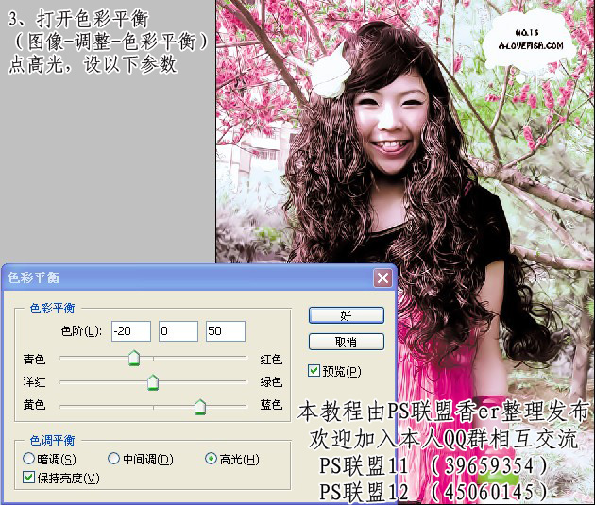Click the middle 色阶 field showing 0
Screen dimensions: 595x505
coord(178,331)
